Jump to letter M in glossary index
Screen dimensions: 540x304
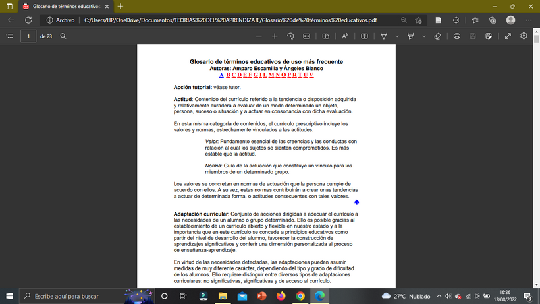pos(271,75)
